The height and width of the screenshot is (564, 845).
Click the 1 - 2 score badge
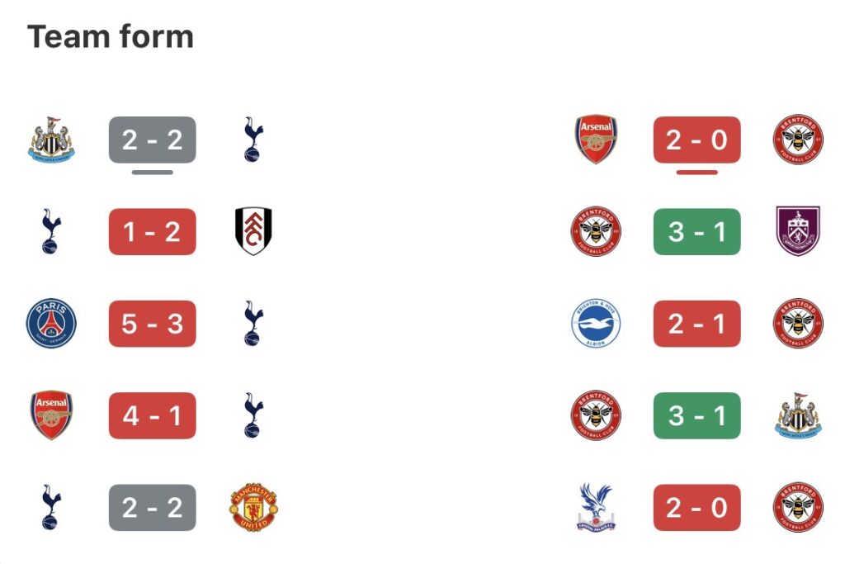[x=153, y=231]
